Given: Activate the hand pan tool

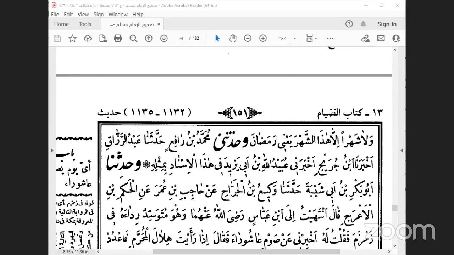Looking at the screenshot, I should click(x=233, y=38).
